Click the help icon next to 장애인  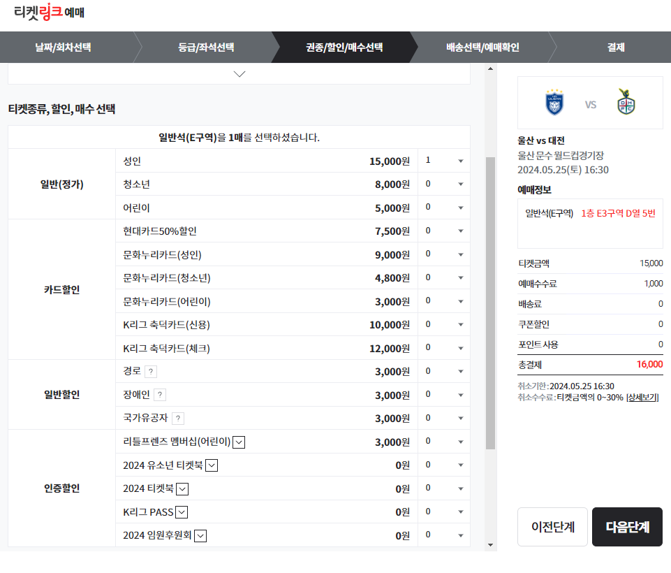click(x=160, y=395)
